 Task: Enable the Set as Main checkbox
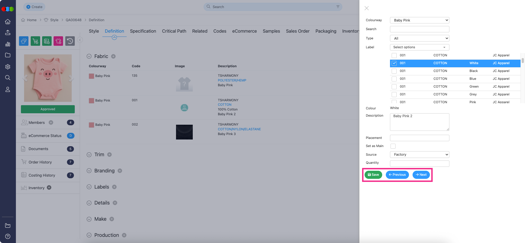coord(393,146)
